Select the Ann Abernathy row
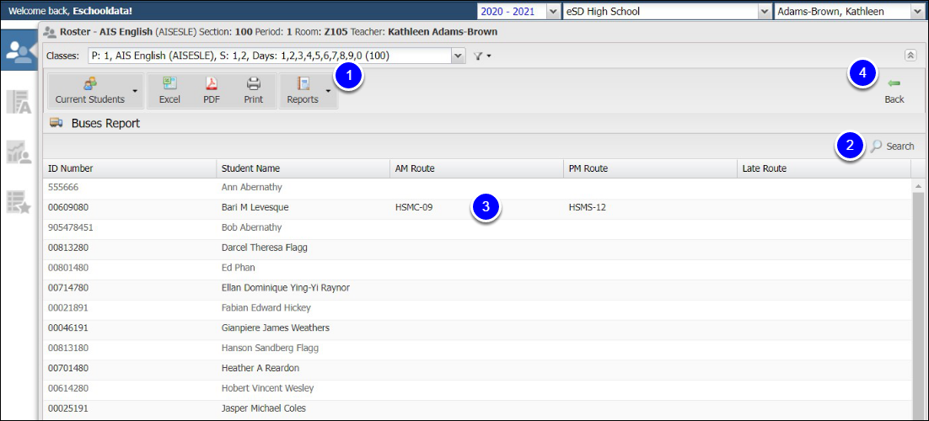This screenshot has width=929, height=421. [477, 187]
